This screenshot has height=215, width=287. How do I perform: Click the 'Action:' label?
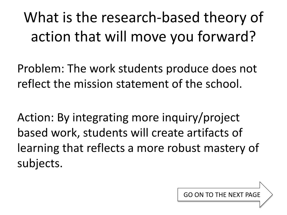(x=36, y=117)
